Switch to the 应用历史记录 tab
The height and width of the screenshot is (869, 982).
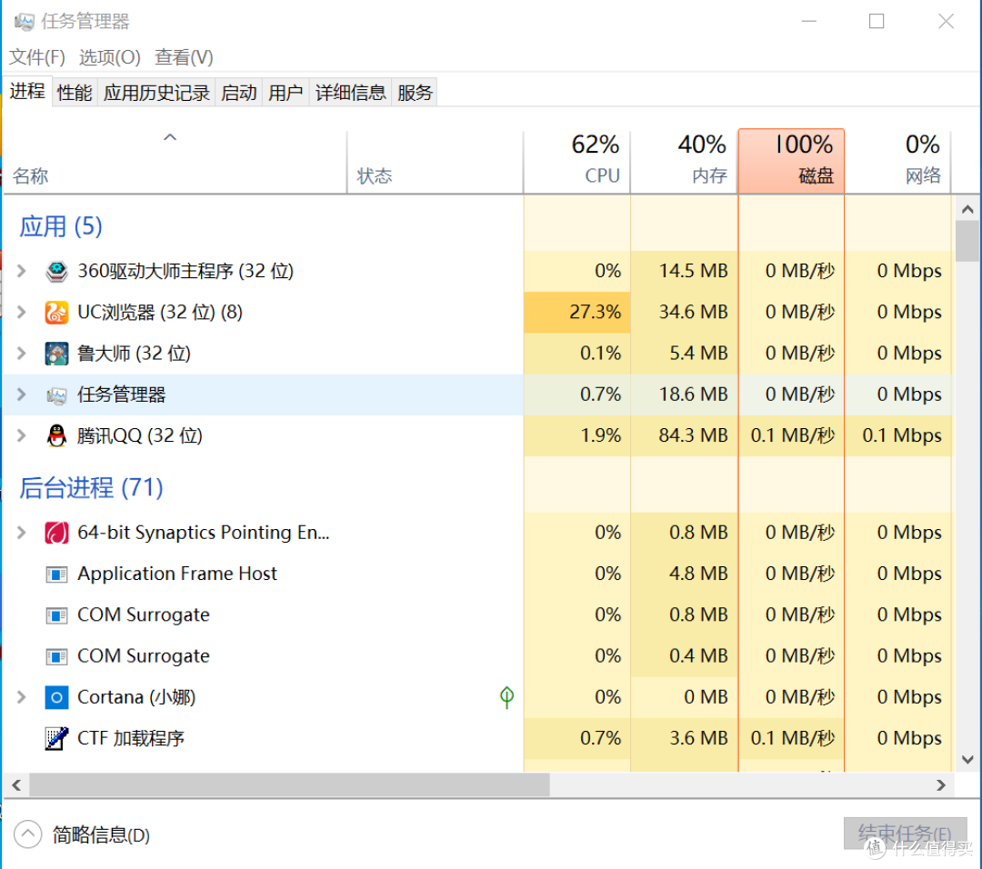click(x=156, y=93)
